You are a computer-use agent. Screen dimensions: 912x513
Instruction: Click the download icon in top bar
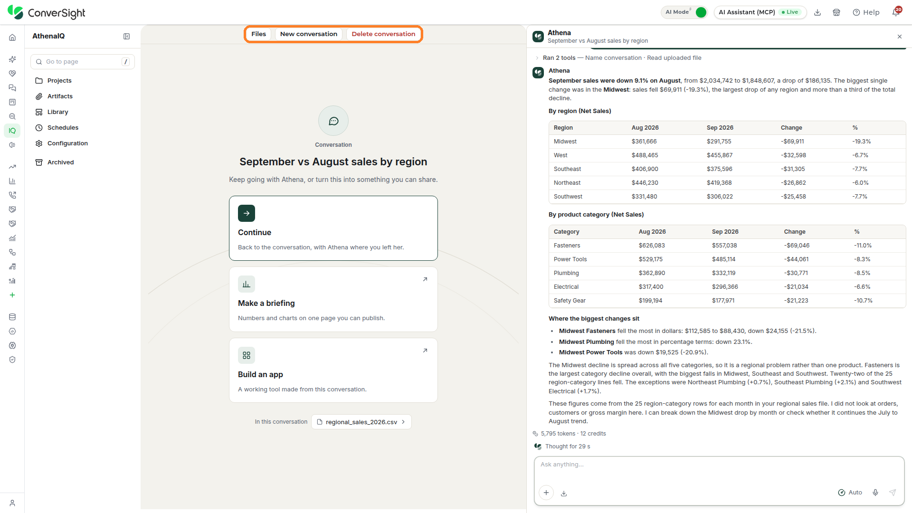pyautogui.click(x=817, y=12)
